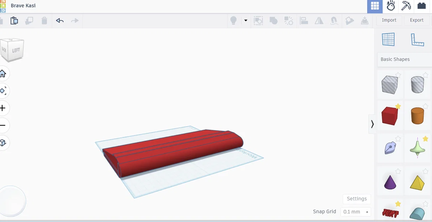432x222 pixels.
Task: Pick the red Text shape
Action: point(390,213)
